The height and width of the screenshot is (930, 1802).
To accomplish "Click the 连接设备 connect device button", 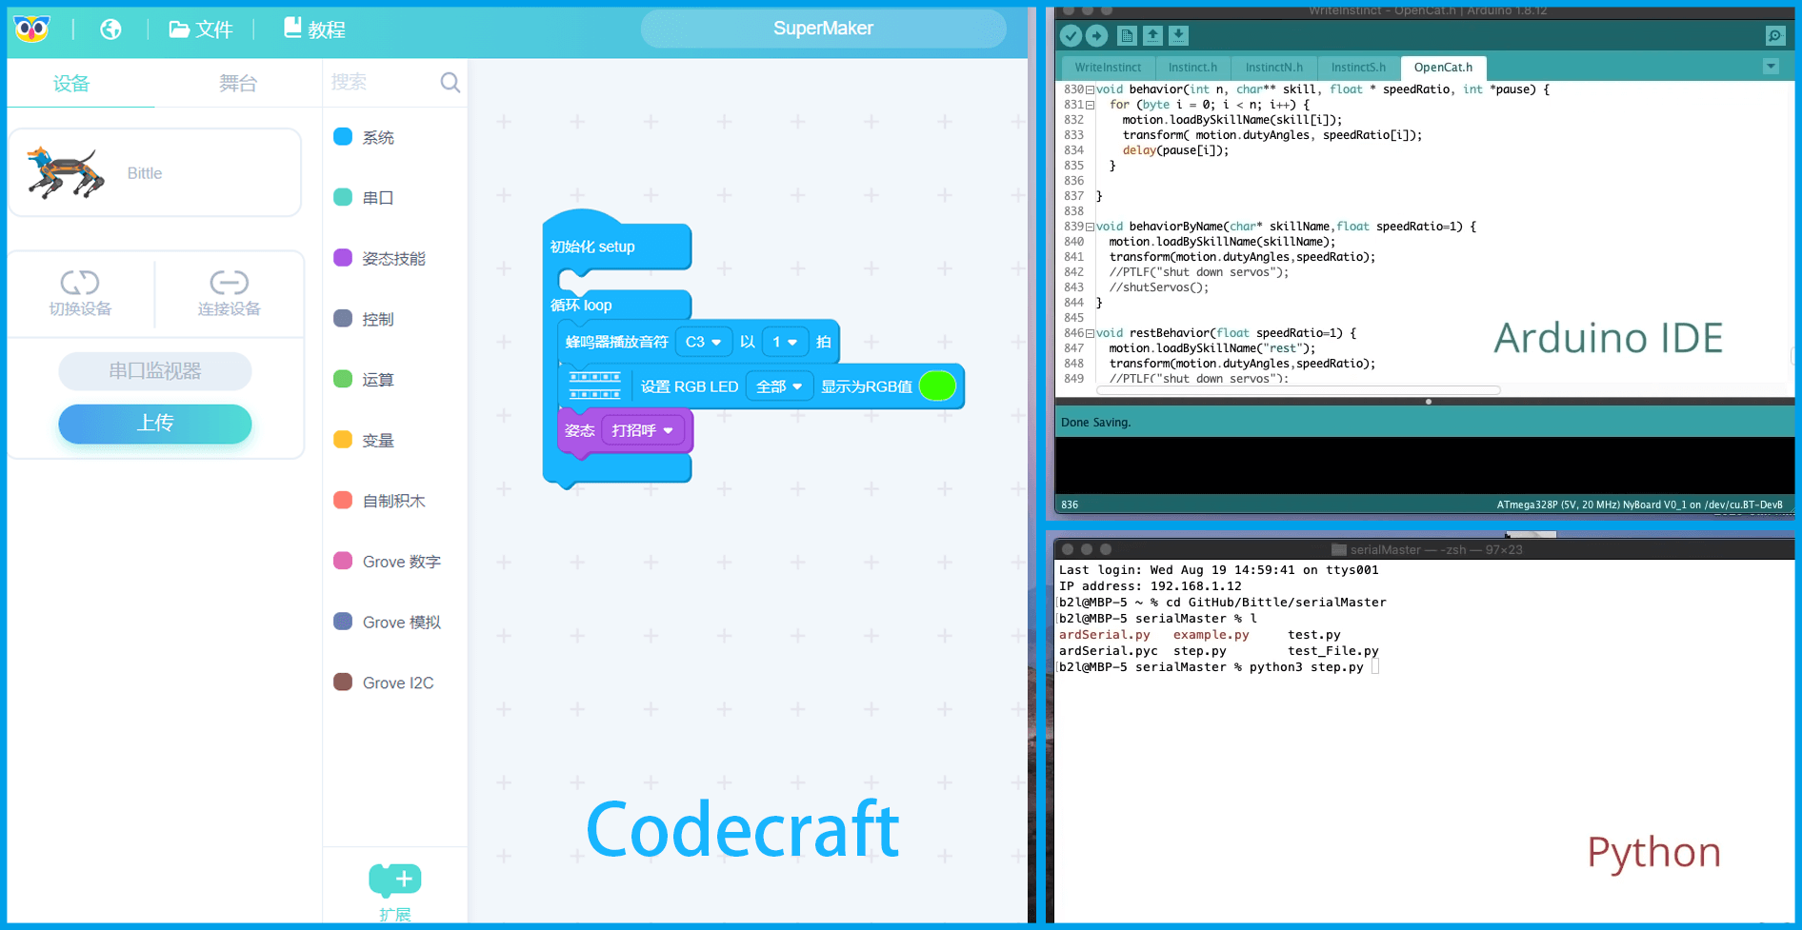I will pos(229,293).
